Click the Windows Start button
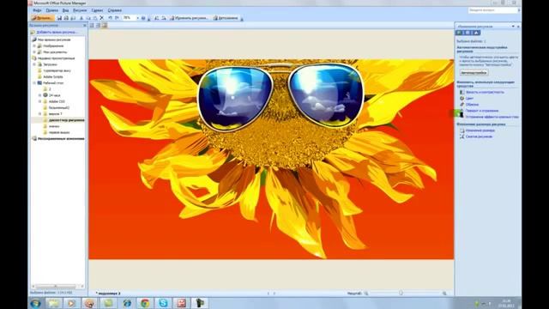The image size is (549, 309). click(35, 303)
